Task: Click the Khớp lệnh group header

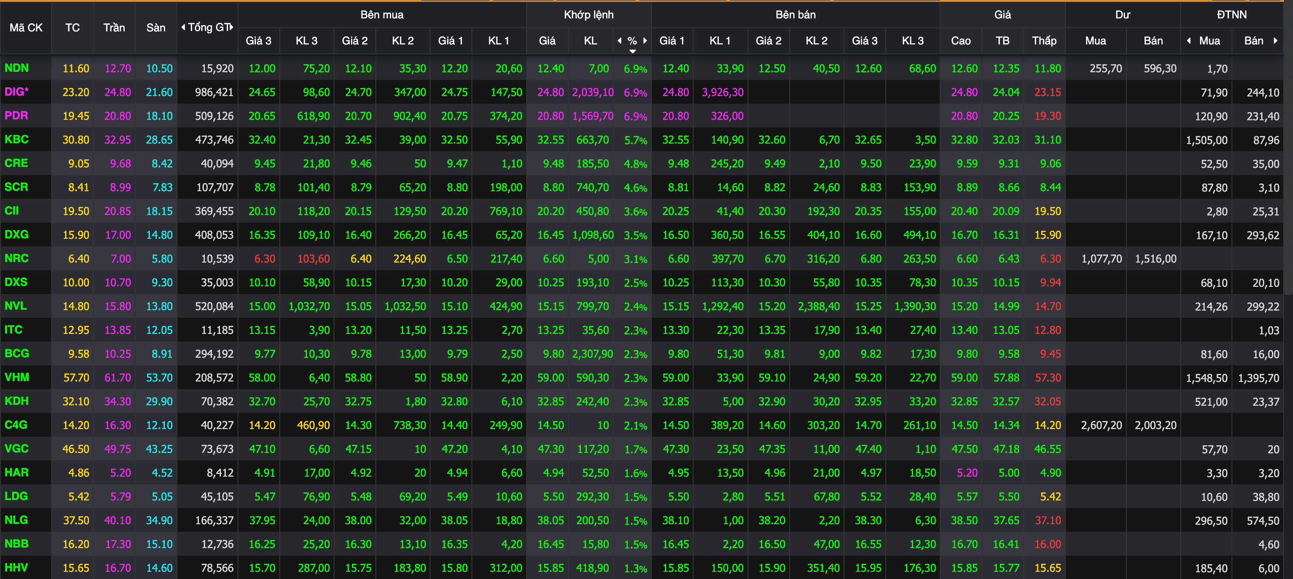Action: [x=589, y=14]
